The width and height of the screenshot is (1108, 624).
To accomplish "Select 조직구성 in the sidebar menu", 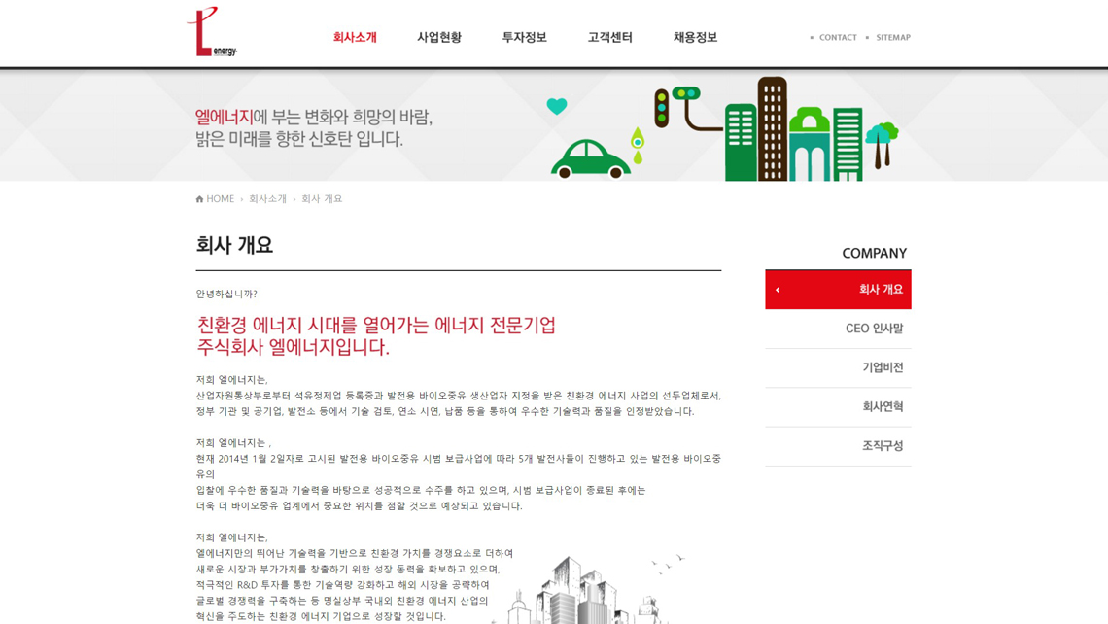I will click(882, 445).
